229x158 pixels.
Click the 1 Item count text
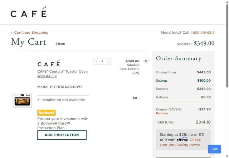tap(60, 44)
